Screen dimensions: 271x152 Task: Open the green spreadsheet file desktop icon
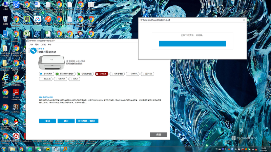coord(48,34)
